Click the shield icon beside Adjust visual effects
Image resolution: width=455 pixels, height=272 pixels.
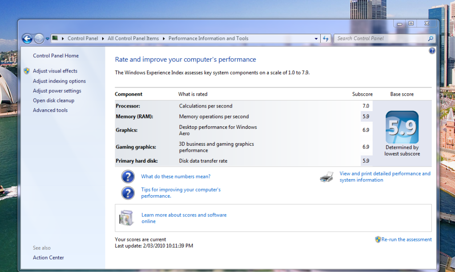(x=27, y=71)
